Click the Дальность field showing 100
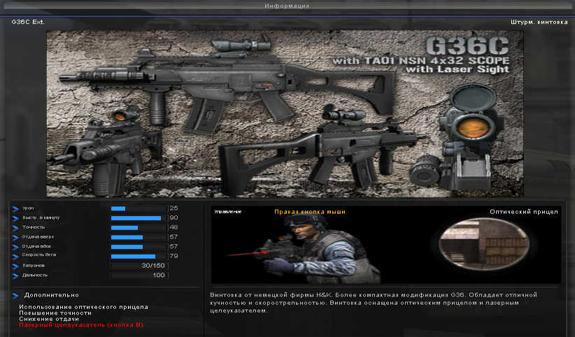This screenshot has height=337, width=575. point(139,275)
